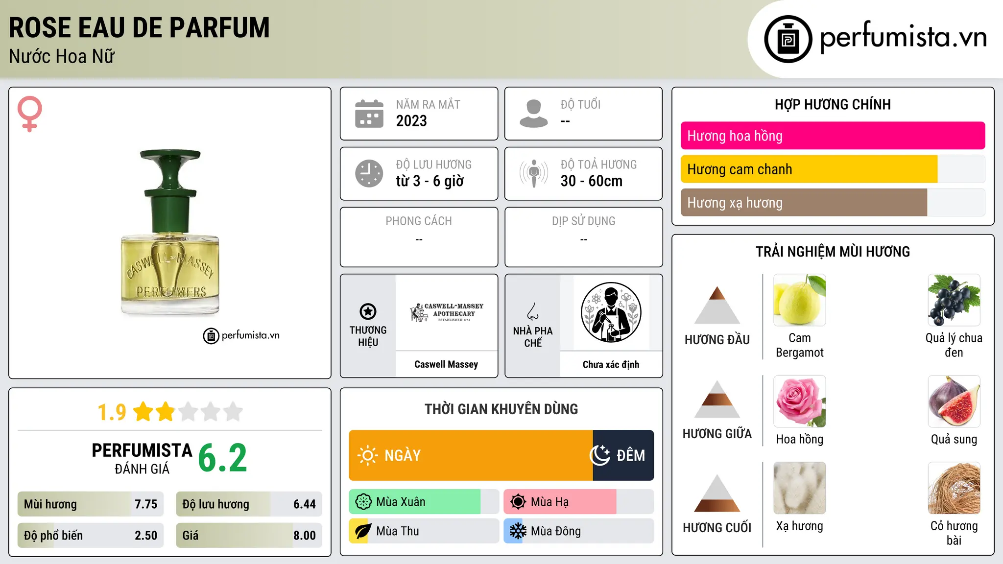Click the star rating row beside 1.9

pos(188,412)
